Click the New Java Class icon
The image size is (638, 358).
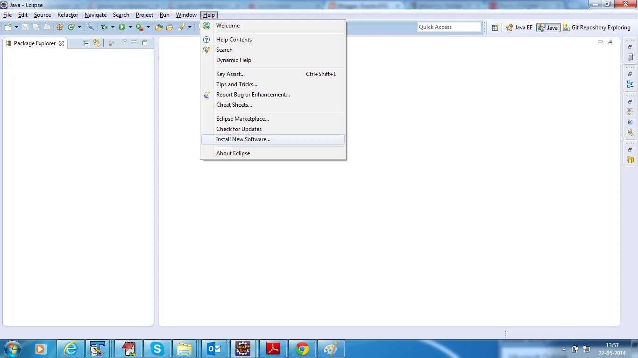[x=71, y=27]
